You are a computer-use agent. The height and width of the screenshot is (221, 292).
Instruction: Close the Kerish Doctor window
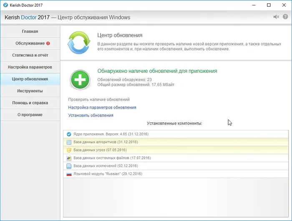[x=284, y=5]
